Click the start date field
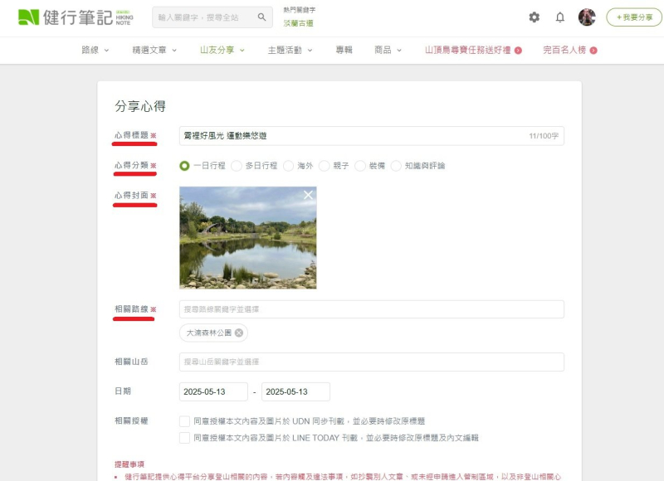 click(213, 391)
